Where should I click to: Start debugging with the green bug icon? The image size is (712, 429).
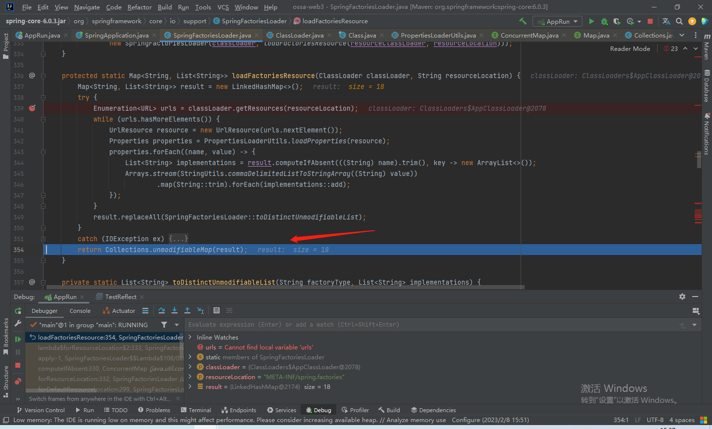604,21
